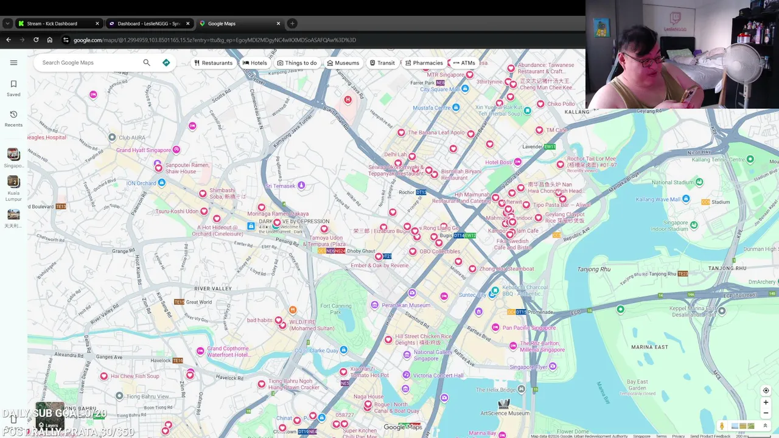The image size is (779, 438).
Task: Open the Singapore recent thumbnail
Action: 13,158
